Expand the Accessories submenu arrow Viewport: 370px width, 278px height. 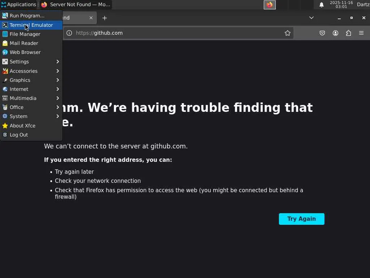point(57,71)
